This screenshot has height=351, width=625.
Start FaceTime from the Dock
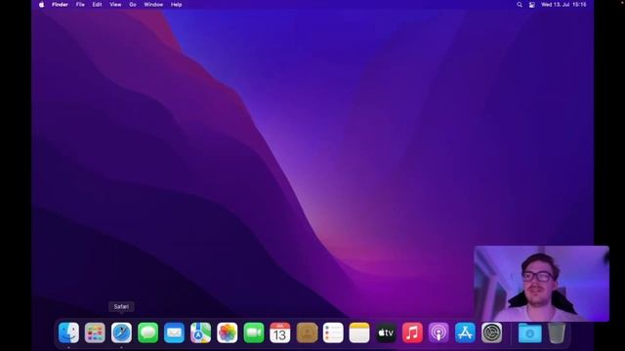(x=254, y=332)
